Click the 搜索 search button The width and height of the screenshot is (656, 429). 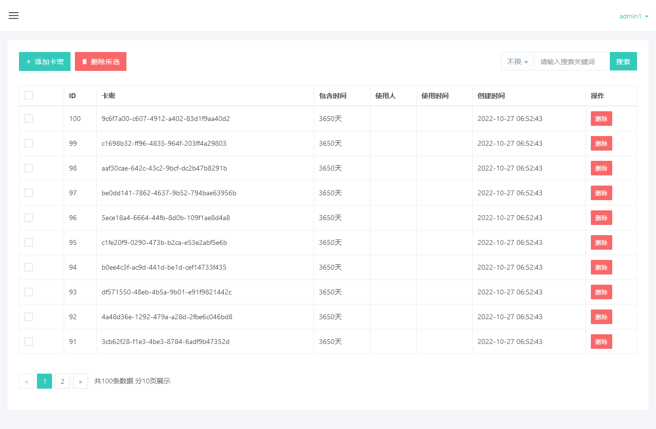[x=623, y=62]
